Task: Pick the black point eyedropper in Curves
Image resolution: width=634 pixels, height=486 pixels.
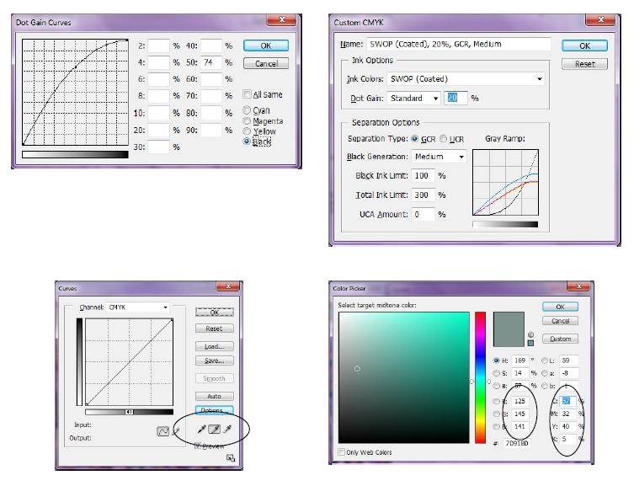Action: (x=201, y=429)
